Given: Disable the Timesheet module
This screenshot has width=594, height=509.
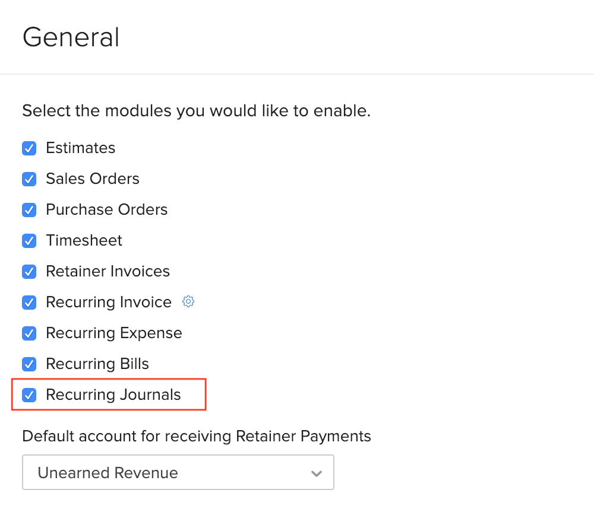Looking at the screenshot, I should pos(29,241).
